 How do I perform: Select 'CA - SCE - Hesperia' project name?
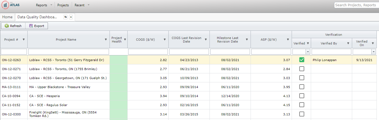click(x=44, y=96)
